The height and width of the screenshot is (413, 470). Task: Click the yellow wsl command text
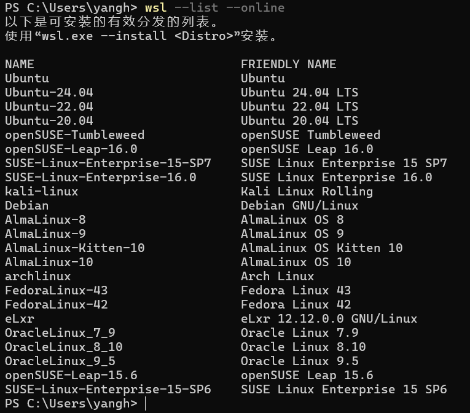pyautogui.click(x=156, y=7)
